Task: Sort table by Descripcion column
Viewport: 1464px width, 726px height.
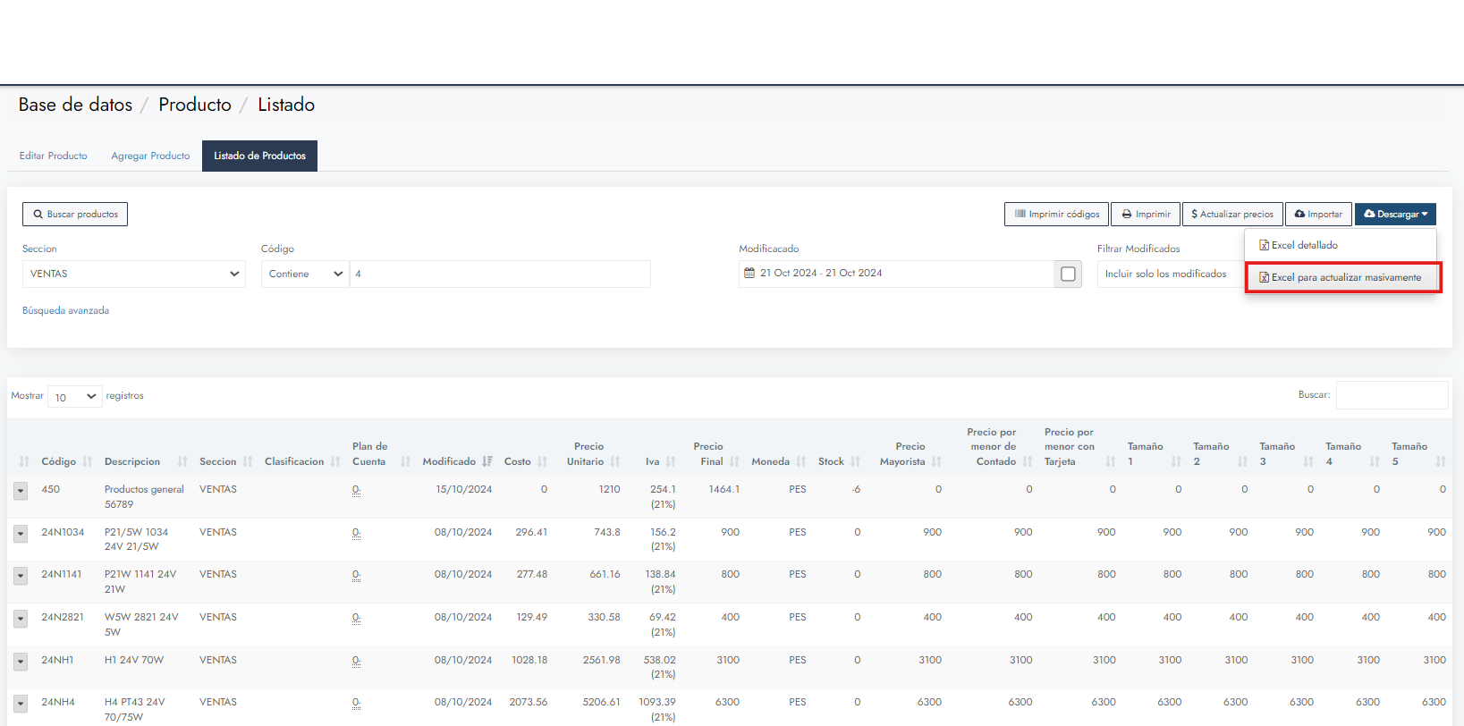Action: [x=146, y=461]
